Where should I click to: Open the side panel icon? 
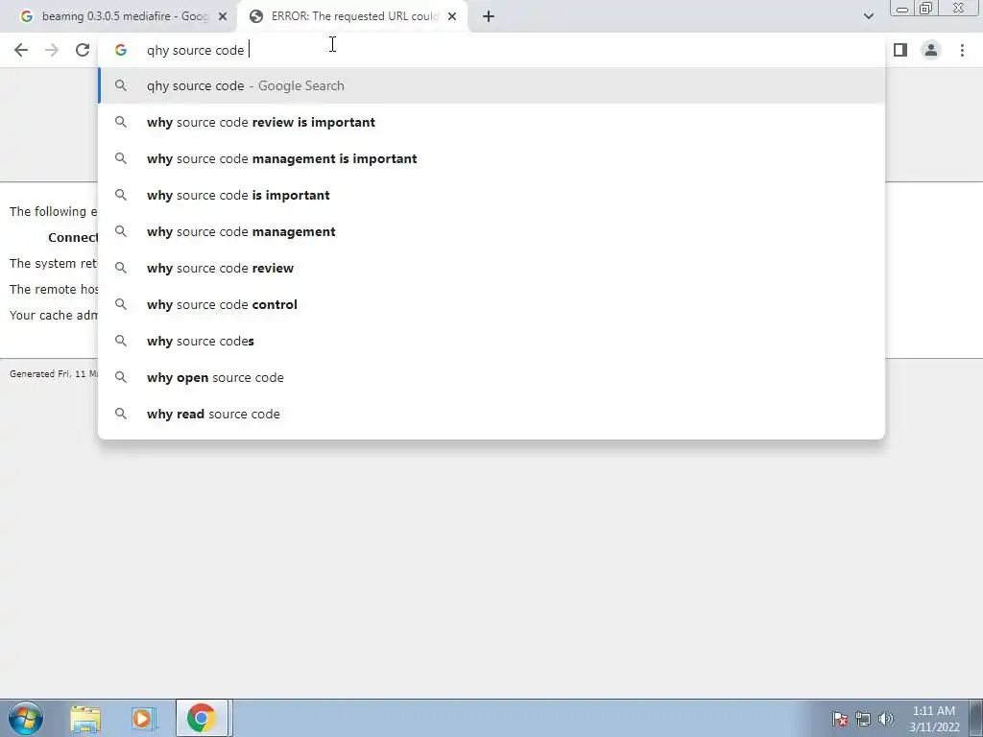900,50
